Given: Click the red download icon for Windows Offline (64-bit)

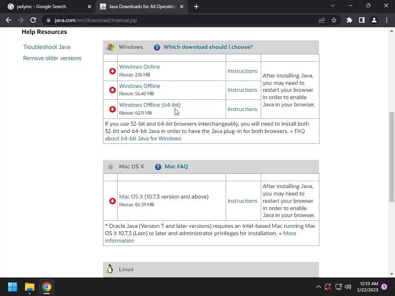Looking at the screenshot, I should pos(112,109).
